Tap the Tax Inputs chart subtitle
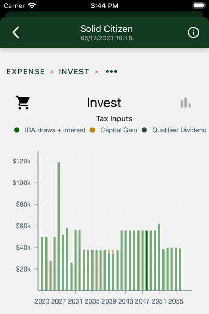Screen dimensions: 209x314 pyautogui.click(x=114, y=119)
